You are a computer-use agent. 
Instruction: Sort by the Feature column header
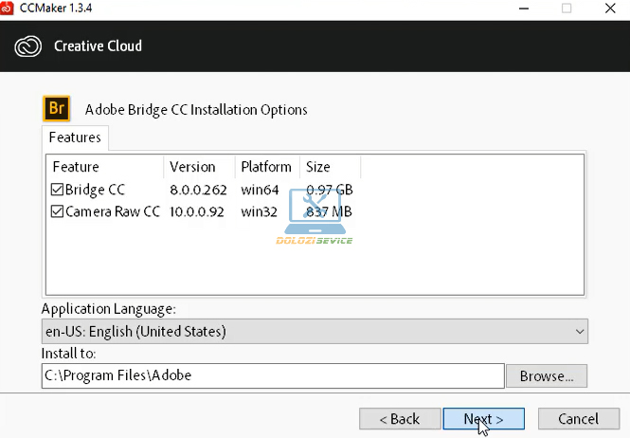click(104, 167)
